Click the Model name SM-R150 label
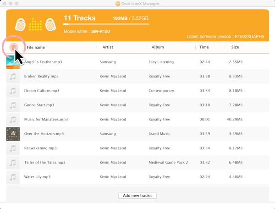275x209 pixels. (87, 32)
